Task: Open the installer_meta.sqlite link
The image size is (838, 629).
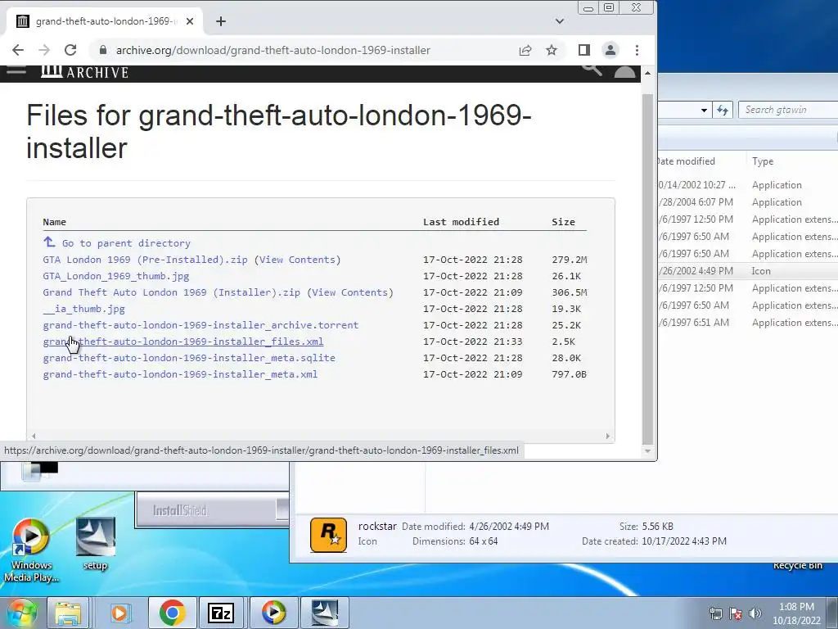Action: coord(189,358)
